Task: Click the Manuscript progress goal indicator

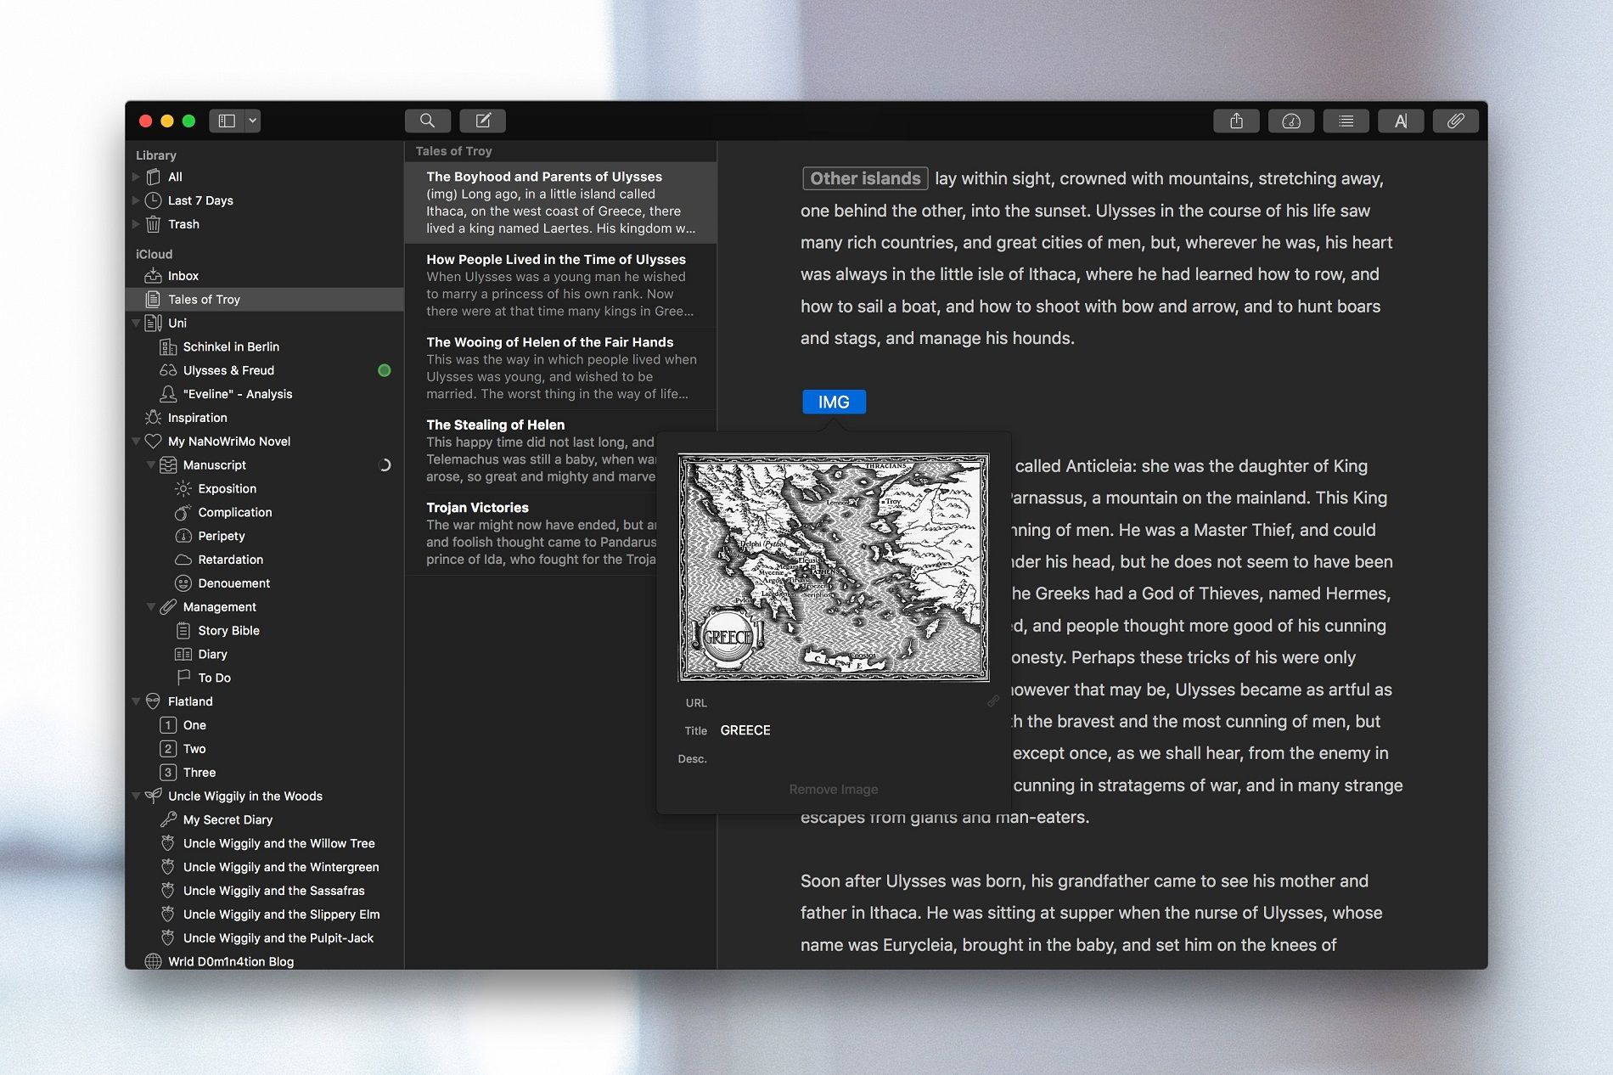Action: (384, 465)
